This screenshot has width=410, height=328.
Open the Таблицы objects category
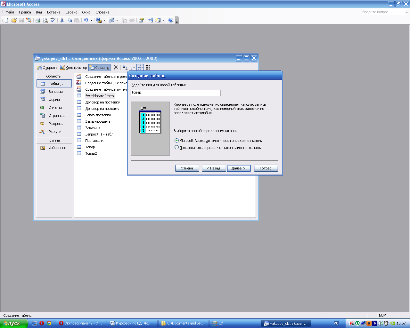click(54, 84)
